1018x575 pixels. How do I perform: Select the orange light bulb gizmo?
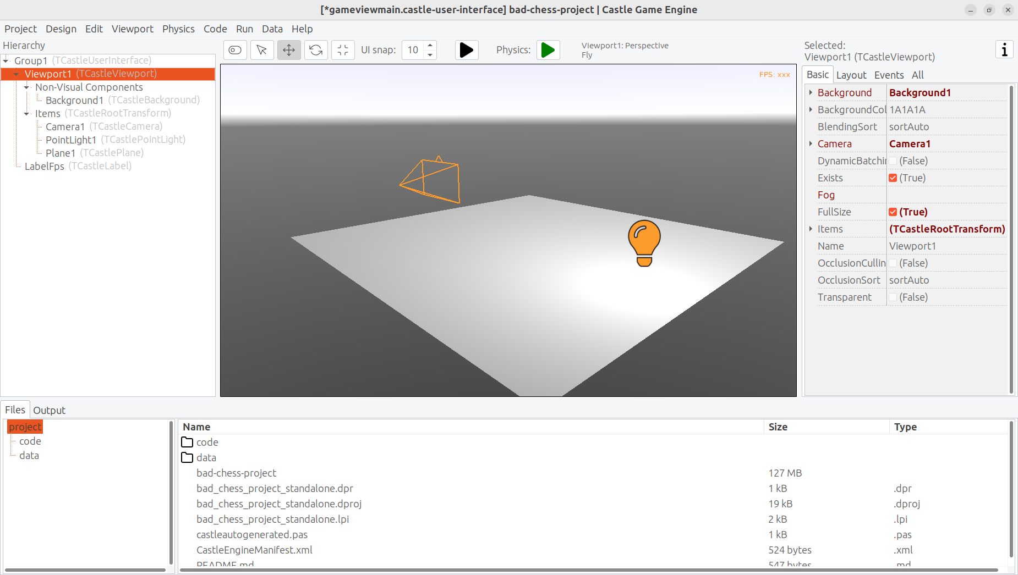coord(644,243)
